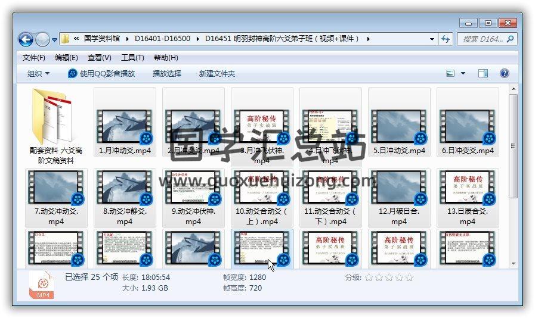Click the scrollbar up arrow
This screenshot has width=535, height=318.
[513, 89]
